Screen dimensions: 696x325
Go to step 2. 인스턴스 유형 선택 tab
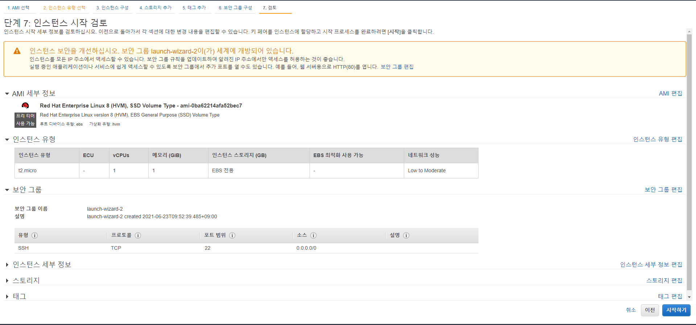pos(64,8)
